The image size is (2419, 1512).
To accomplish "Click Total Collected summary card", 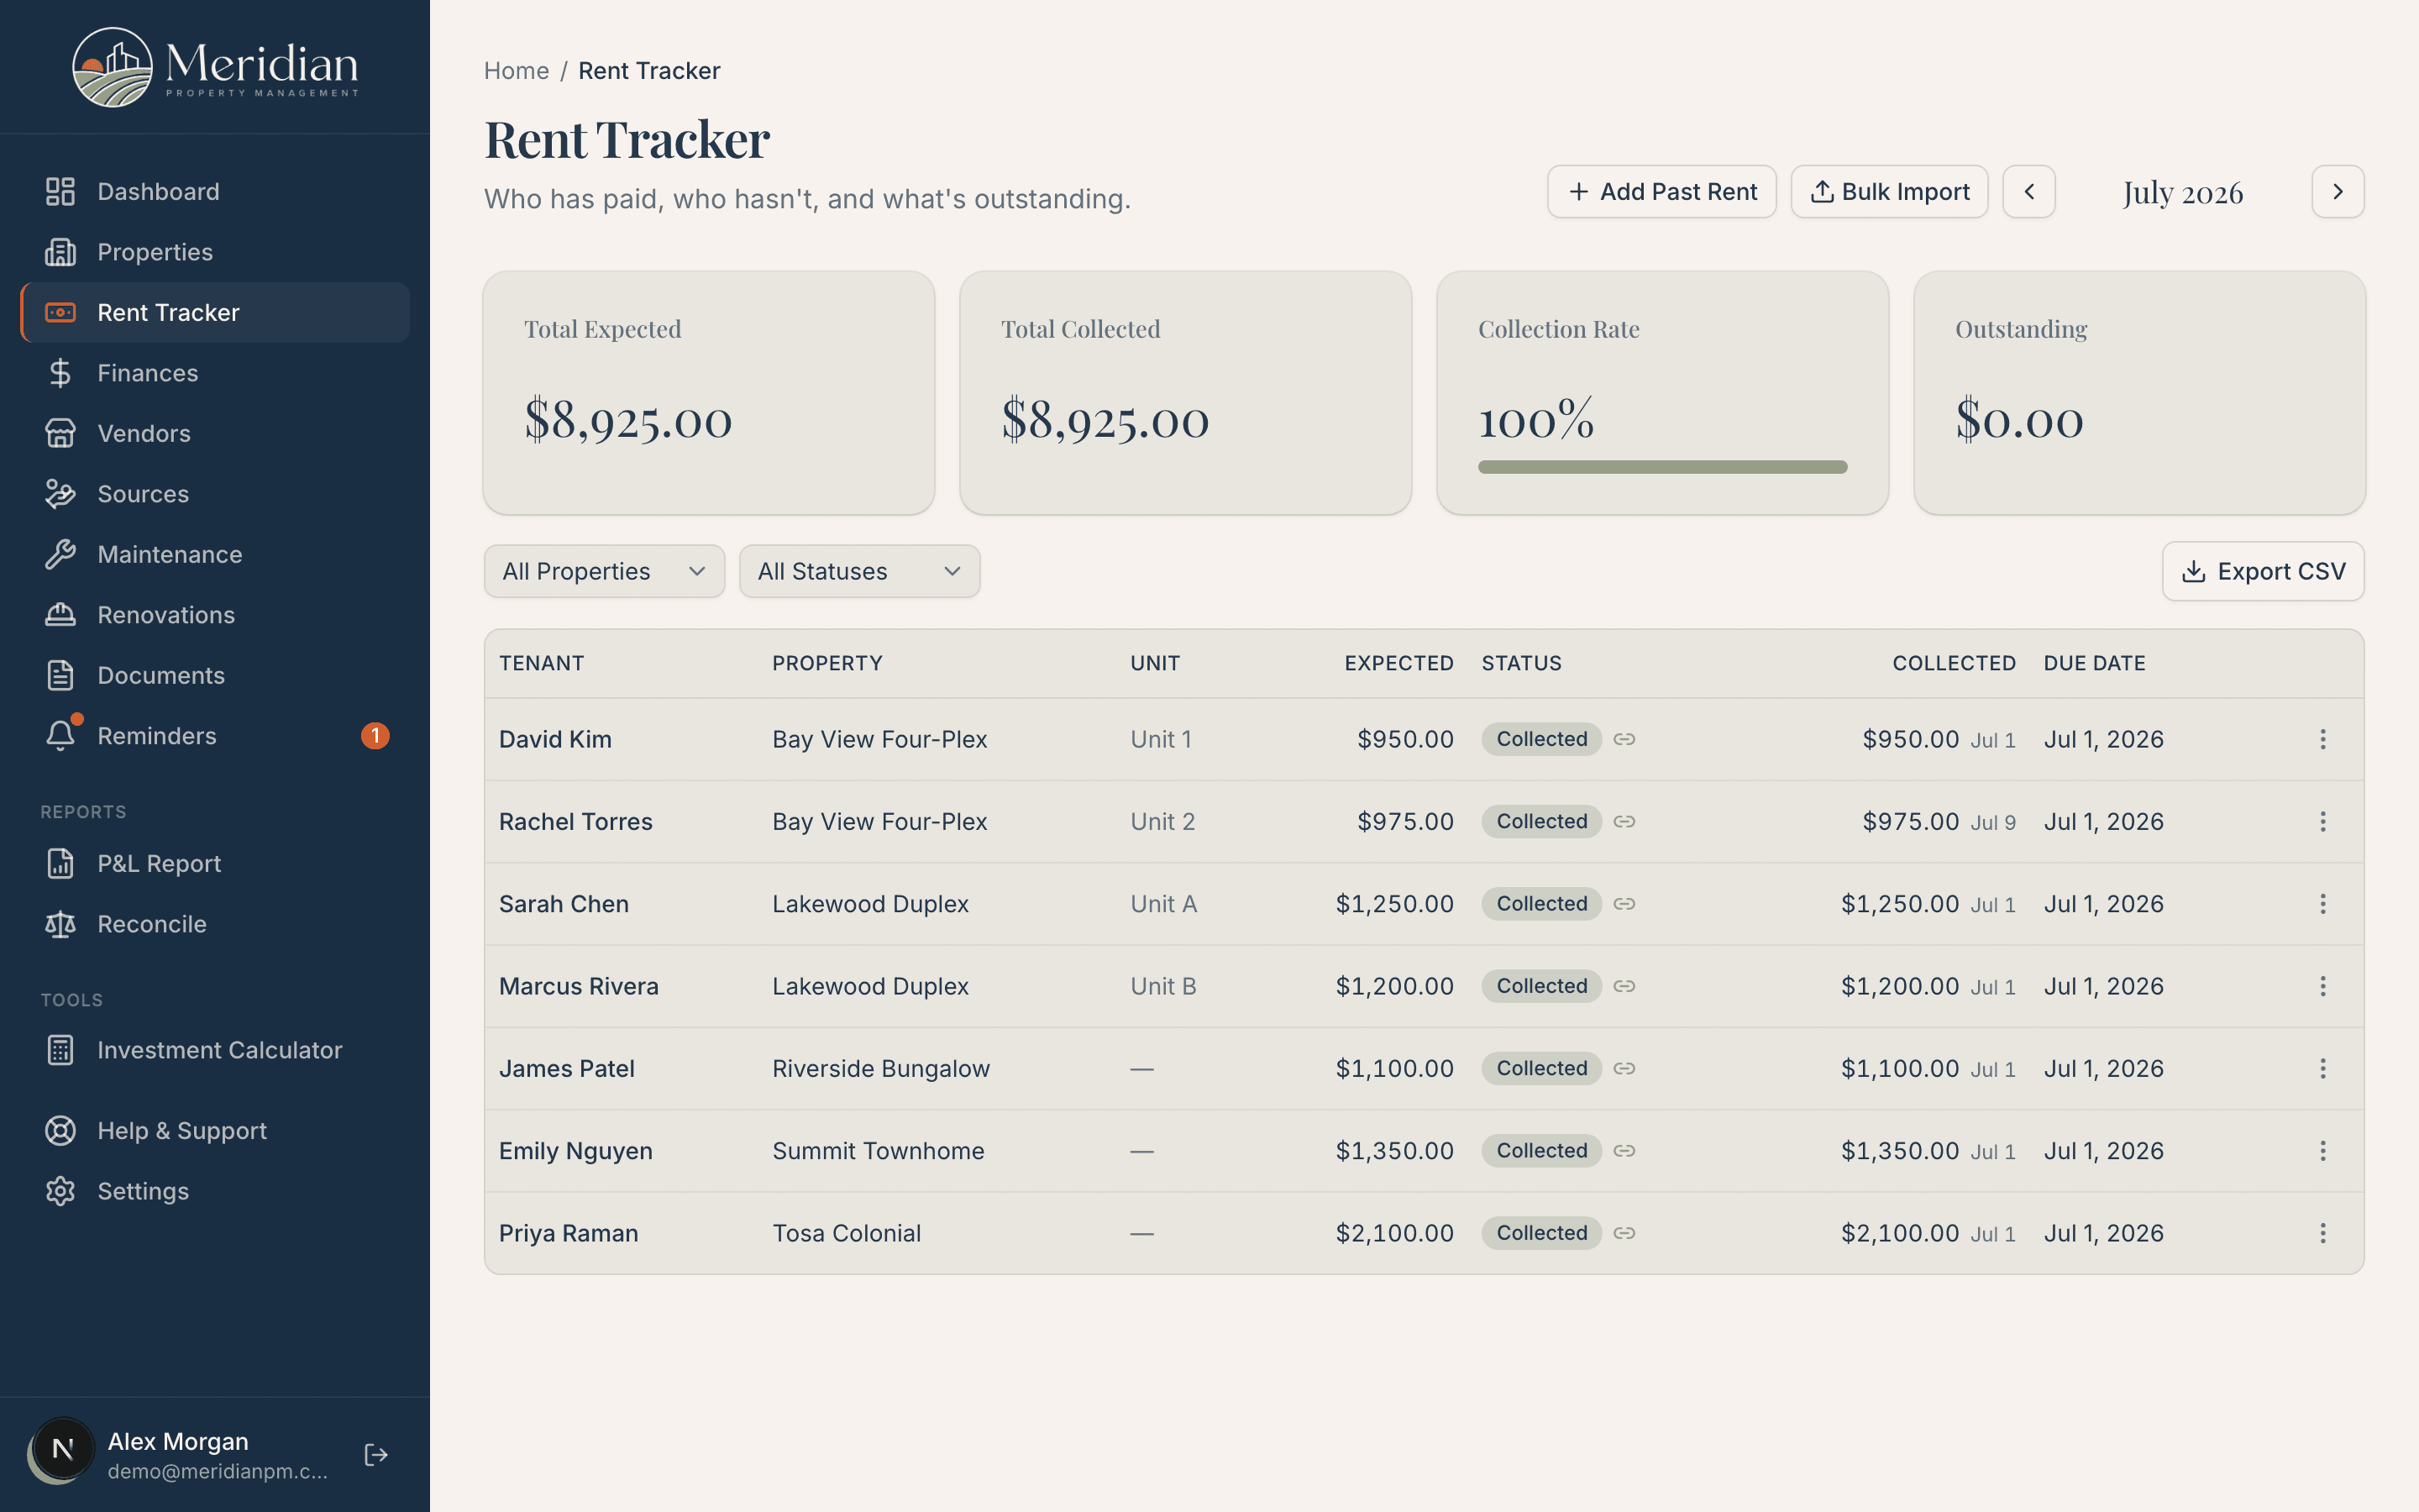I will coord(1185,393).
